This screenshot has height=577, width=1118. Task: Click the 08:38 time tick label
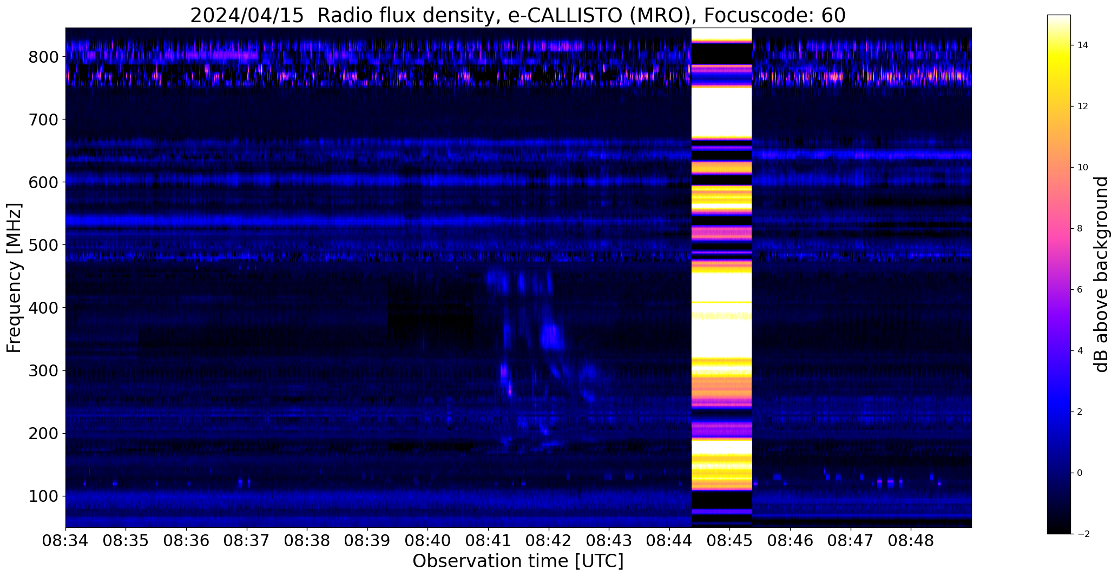307,541
